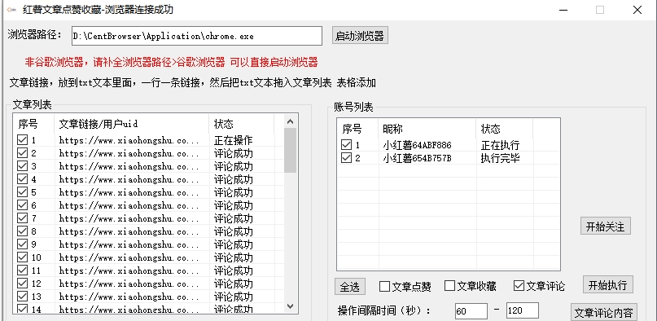Click the app icon in title bar
This screenshot has width=657, height=321.
click(x=11, y=10)
